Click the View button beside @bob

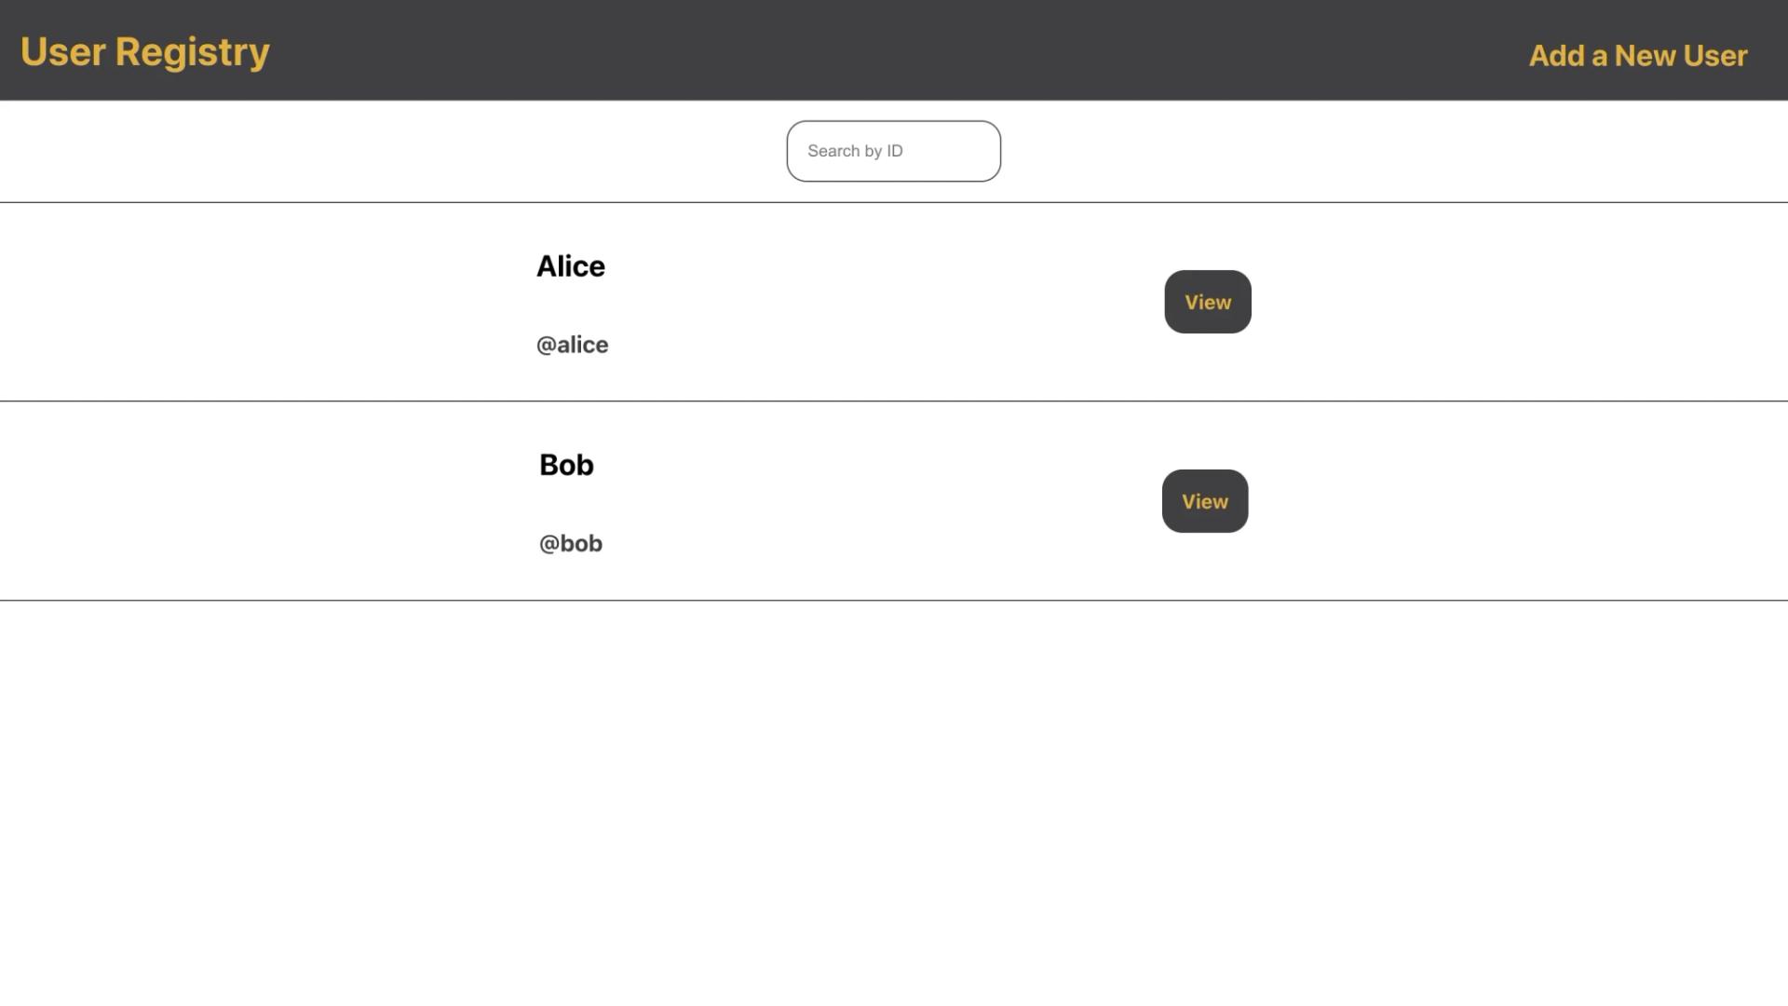click(x=1205, y=501)
